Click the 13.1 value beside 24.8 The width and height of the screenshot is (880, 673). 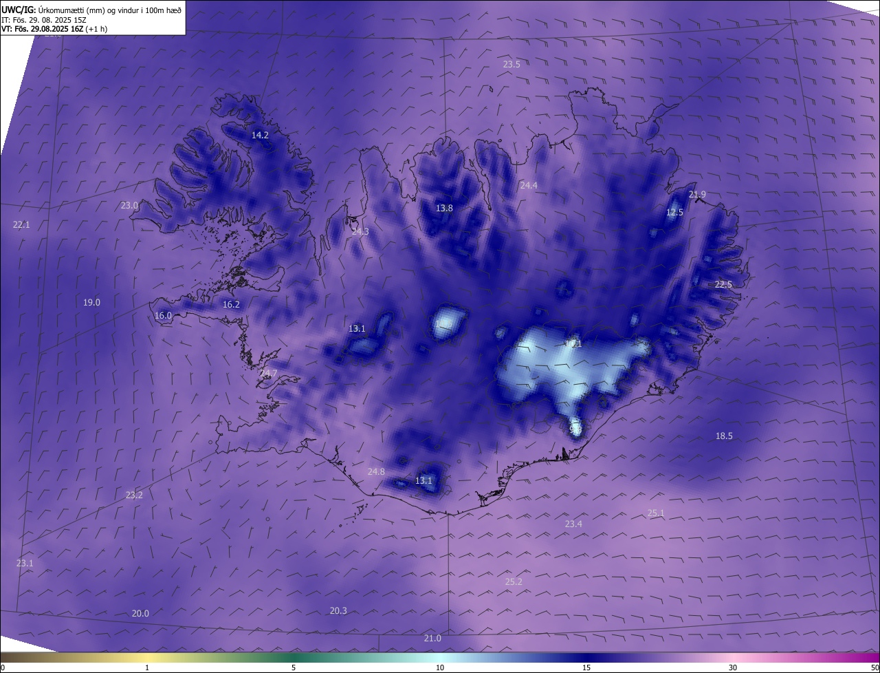click(423, 481)
